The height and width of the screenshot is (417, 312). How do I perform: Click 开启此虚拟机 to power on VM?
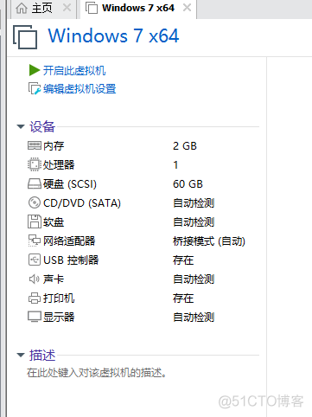coord(74,70)
